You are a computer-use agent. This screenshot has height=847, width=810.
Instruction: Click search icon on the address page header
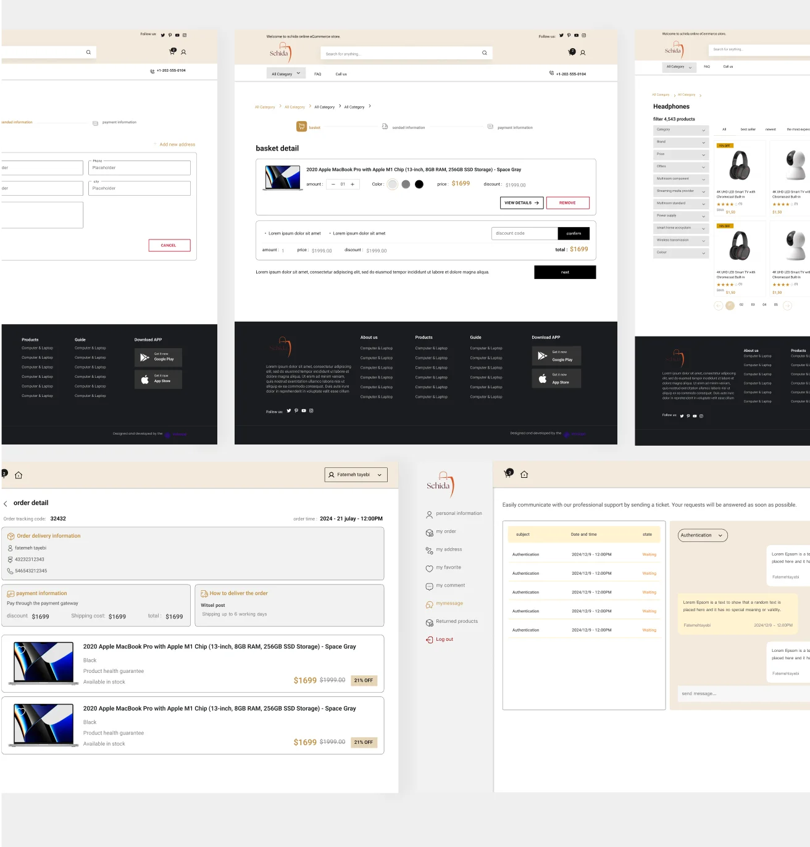tap(88, 52)
